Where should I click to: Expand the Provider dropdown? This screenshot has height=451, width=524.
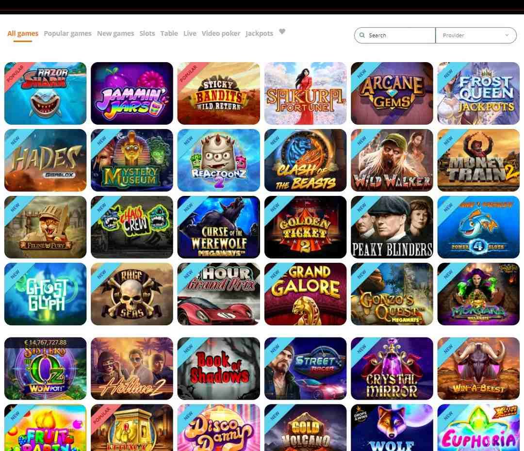tap(476, 35)
